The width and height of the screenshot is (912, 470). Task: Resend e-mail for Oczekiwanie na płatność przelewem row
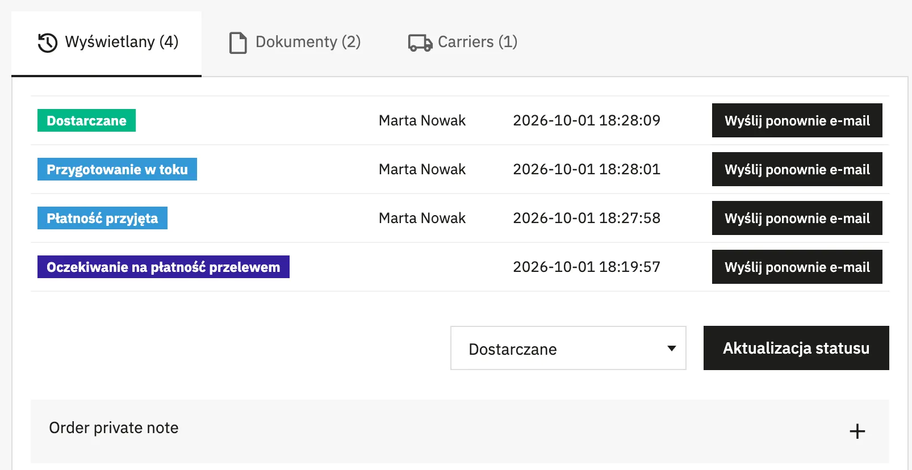click(797, 267)
